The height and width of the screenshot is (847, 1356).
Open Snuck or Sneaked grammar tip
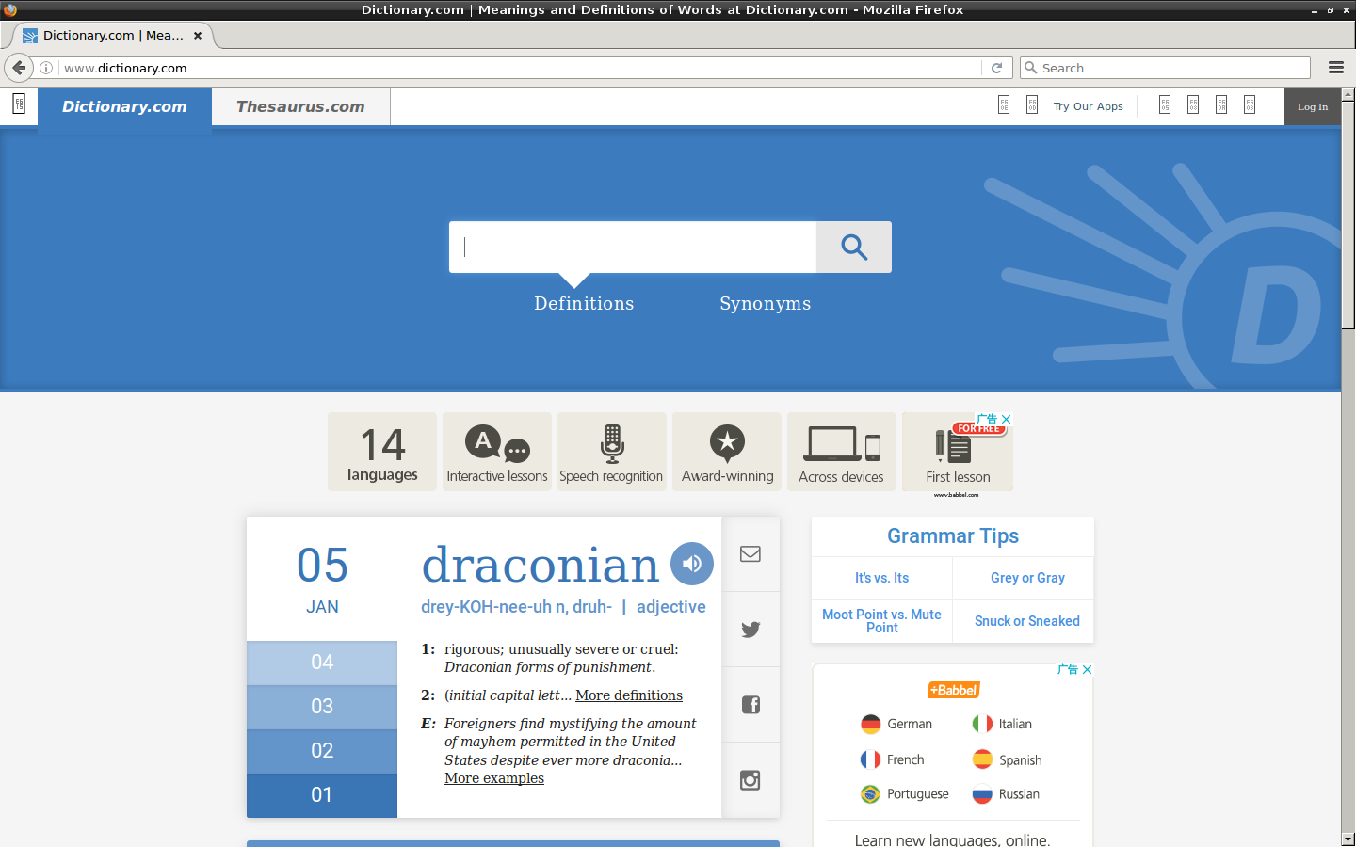(1027, 621)
